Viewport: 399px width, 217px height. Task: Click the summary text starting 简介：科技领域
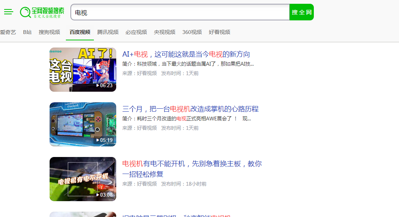[x=188, y=64]
